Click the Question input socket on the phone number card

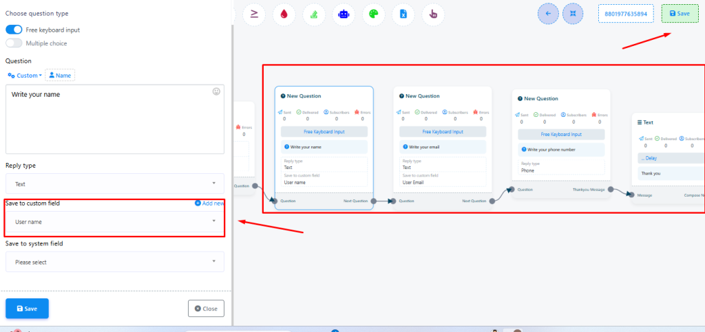click(x=512, y=189)
